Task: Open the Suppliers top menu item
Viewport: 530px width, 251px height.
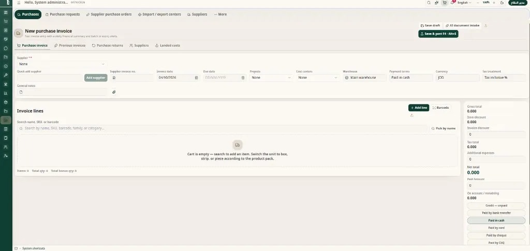Action: click(x=197, y=14)
